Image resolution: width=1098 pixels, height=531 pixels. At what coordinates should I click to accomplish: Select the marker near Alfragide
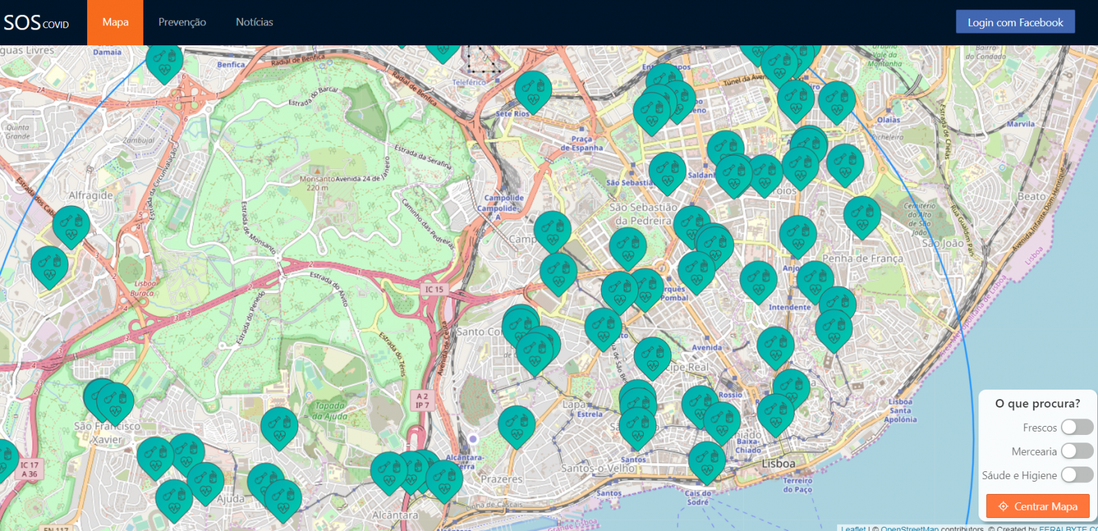[x=71, y=226]
